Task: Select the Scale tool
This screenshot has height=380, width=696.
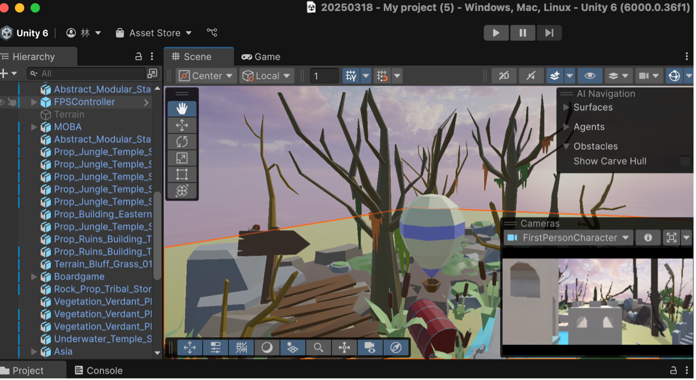Action: 182,158
